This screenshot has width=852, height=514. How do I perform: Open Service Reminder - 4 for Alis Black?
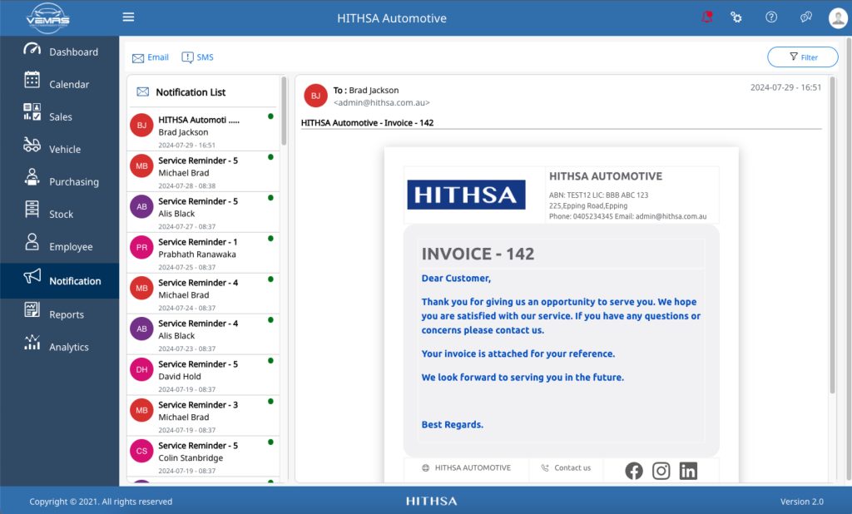click(x=203, y=334)
